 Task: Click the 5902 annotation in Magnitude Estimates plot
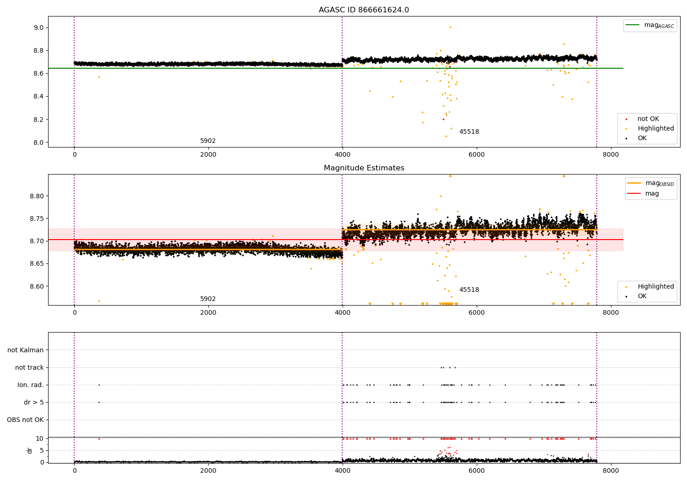(208, 299)
